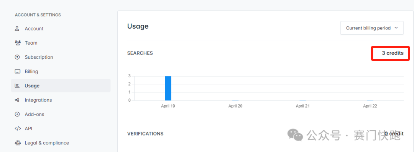Click the Usage page title
The height and width of the screenshot is (152, 414).
138,26
